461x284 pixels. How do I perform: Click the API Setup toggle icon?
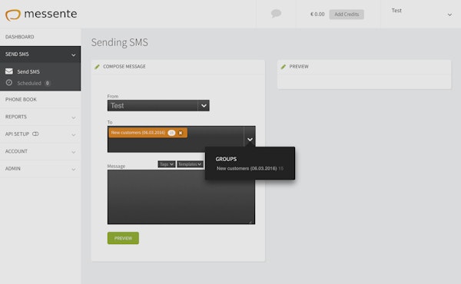coord(35,134)
